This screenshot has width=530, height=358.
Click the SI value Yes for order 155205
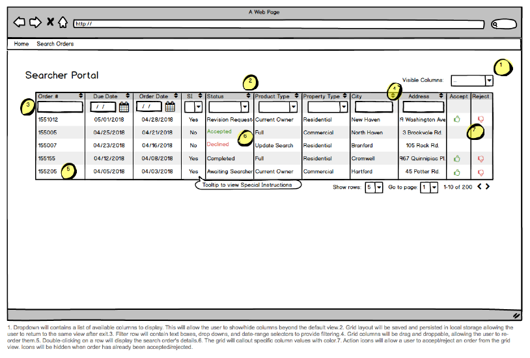[193, 171]
